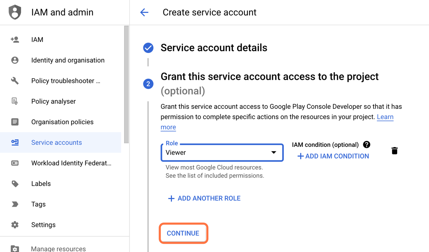The width and height of the screenshot is (429, 252).
Task: Click 'See the list of included permissions.' text
Action: coord(215,176)
